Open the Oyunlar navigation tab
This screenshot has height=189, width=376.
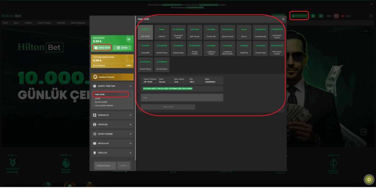tap(61, 23)
